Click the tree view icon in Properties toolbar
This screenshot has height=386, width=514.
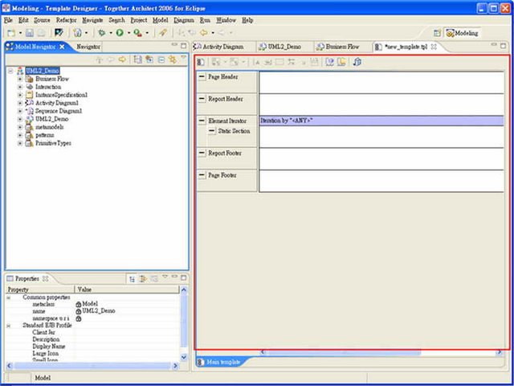132,279
